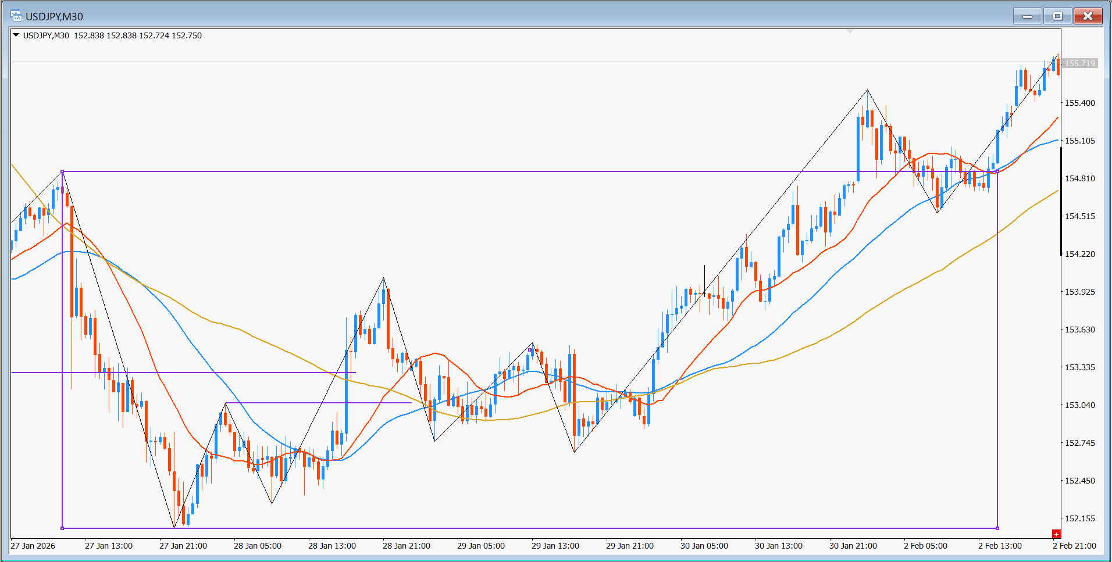
Task: Click the 29 Jan 13:00 time label
Action: pyautogui.click(x=555, y=546)
